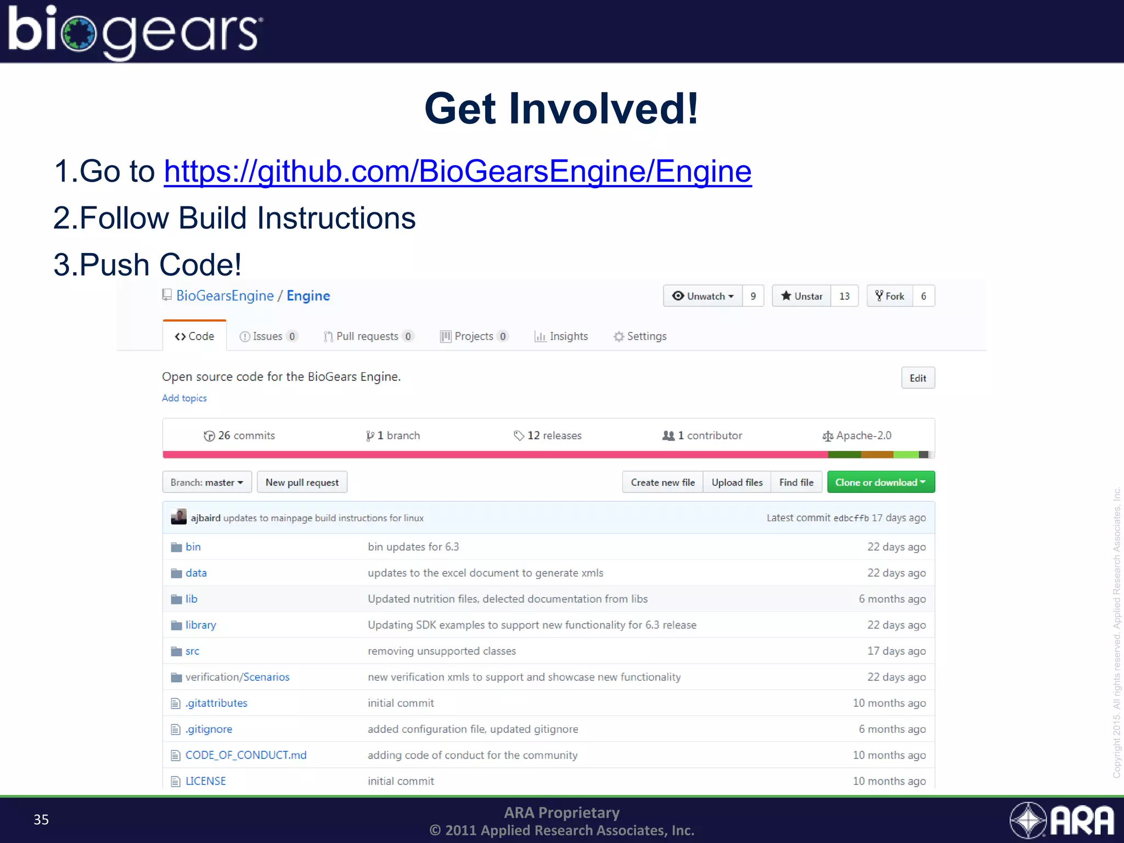Click the folder icon next to data

176,573
